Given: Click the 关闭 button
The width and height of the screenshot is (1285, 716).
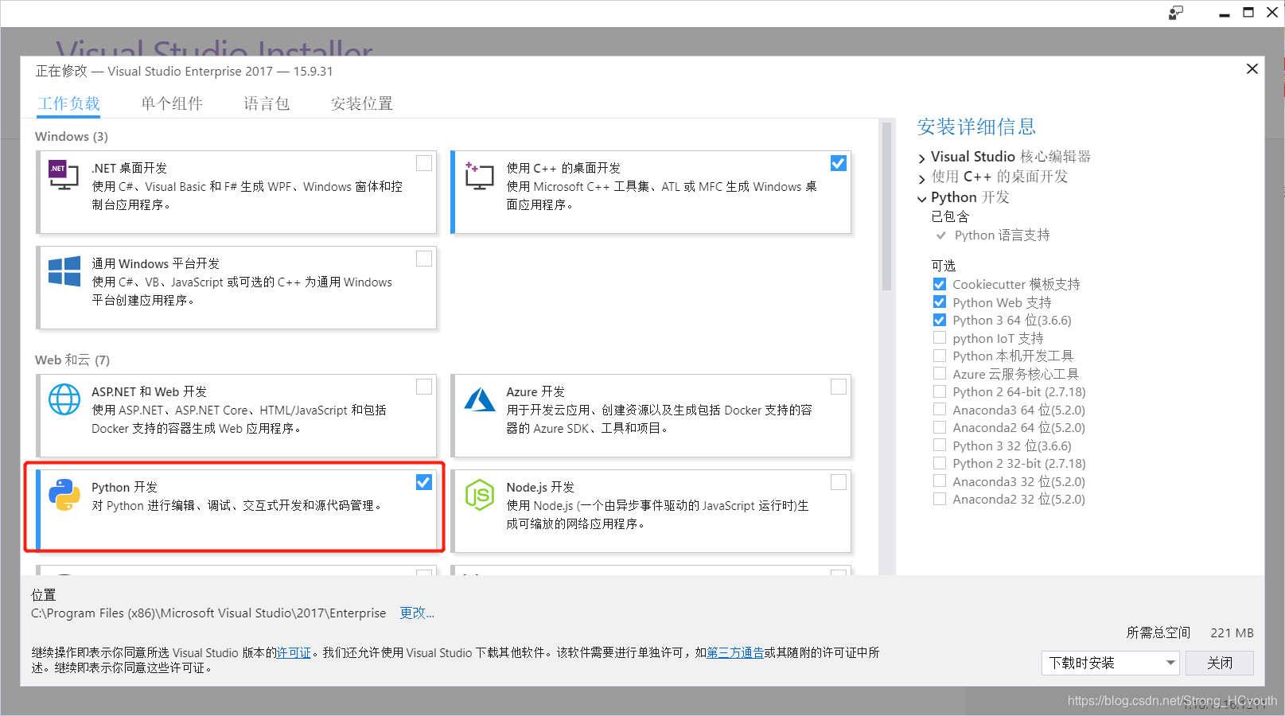Looking at the screenshot, I should click(1220, 663).
